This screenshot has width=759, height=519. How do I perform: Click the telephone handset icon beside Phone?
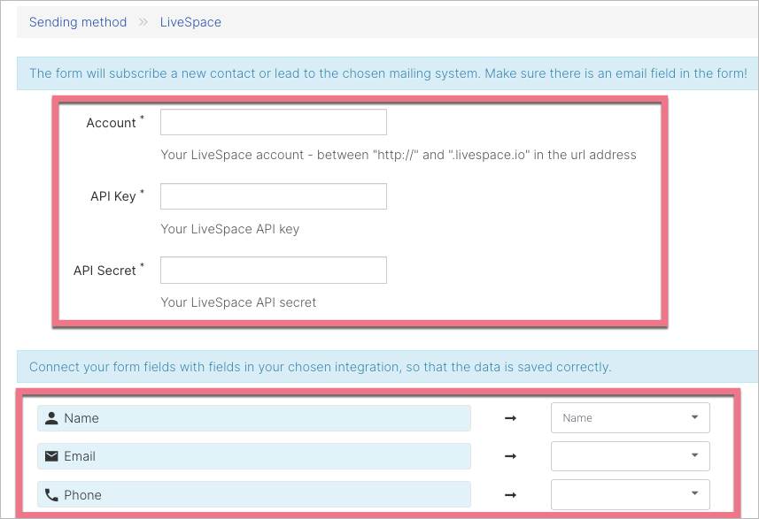coord(50,495)
